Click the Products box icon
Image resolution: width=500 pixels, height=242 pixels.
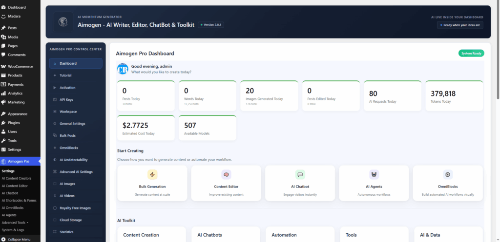point(3,75)
